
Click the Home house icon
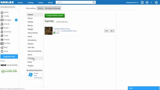[2, 12]
